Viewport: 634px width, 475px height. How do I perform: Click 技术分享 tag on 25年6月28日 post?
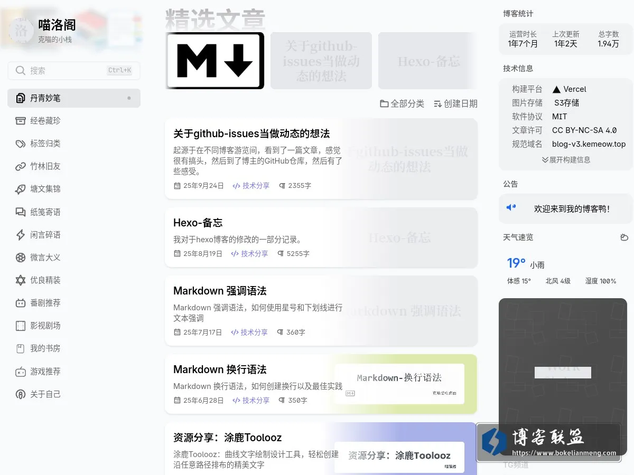(x=251, y=401)
